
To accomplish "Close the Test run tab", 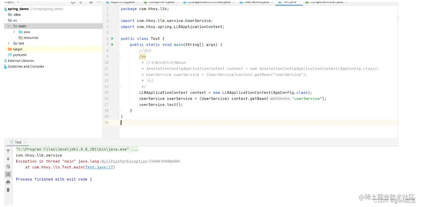I will point(24,142).
